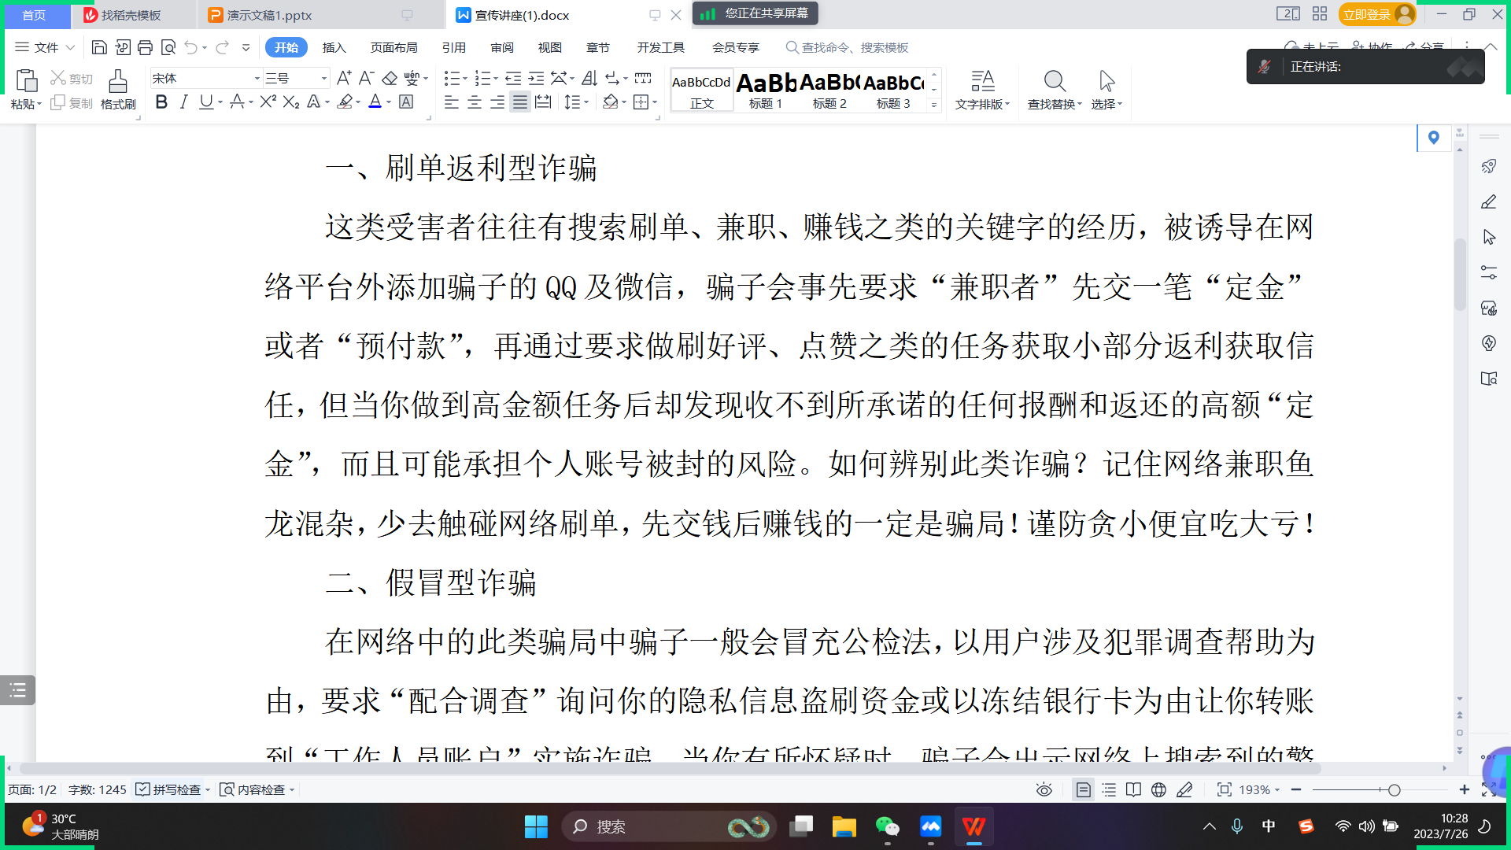Open the 插入 (Insert) ribbon tab
Image resolution: width=1511 pixels, height=850 pixels.
[x=334, y=48]
